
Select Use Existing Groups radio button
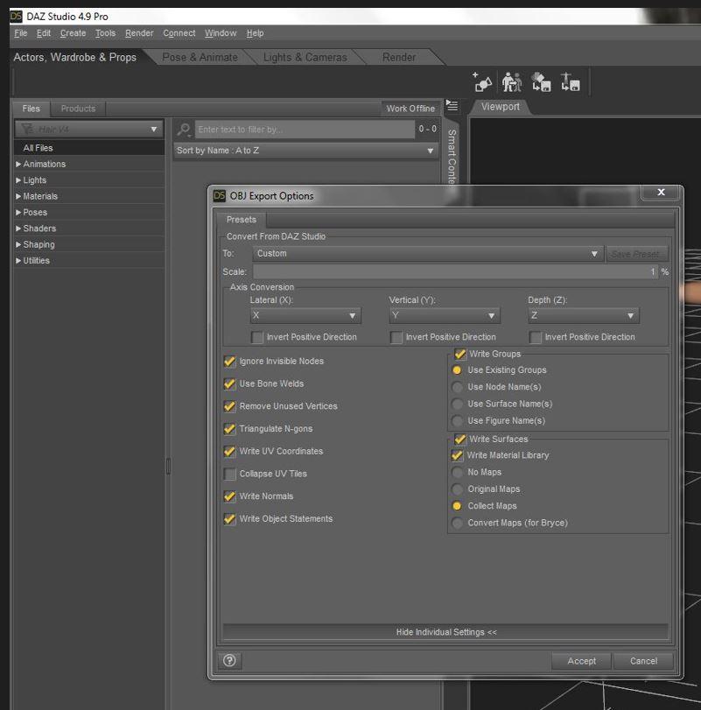[x=457, y=370]
